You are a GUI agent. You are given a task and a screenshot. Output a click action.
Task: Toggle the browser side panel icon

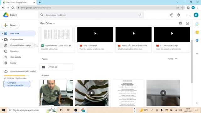[x=188, y=8]
